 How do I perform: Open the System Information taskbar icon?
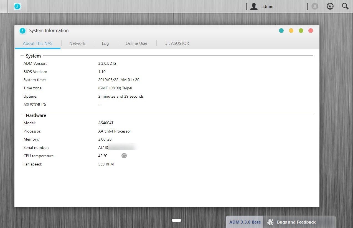[17, 6]
